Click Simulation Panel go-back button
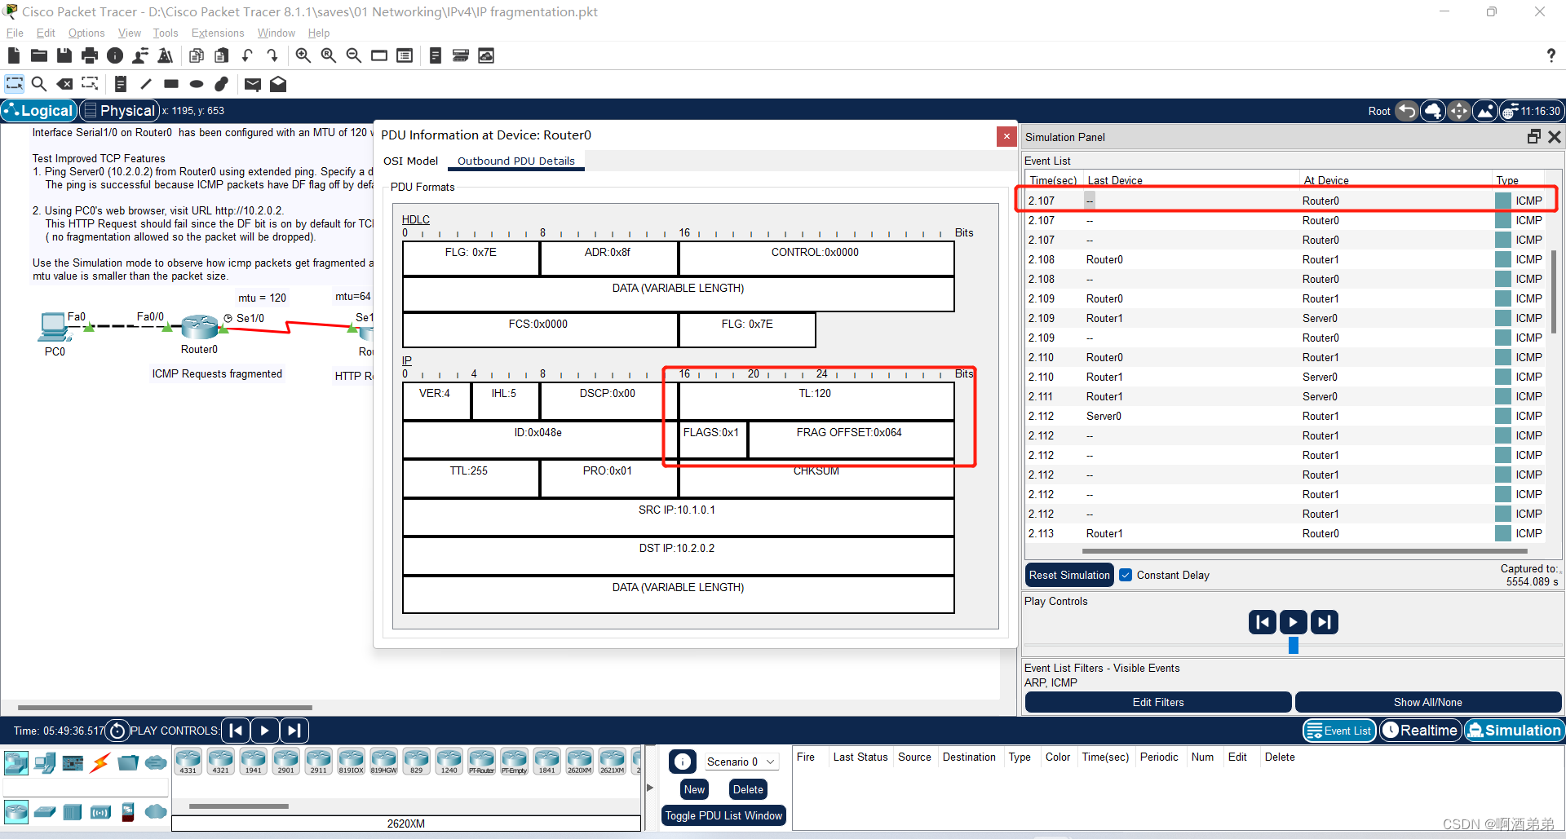Screen dimensions: 1566x839 click(1263, 622)
